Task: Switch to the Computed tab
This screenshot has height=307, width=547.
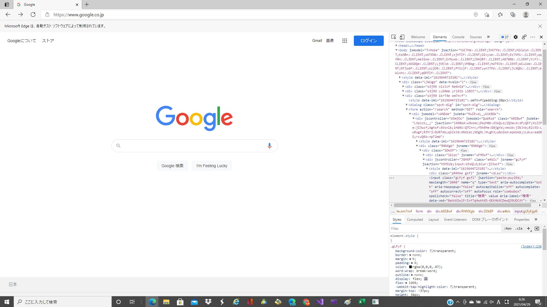Action: 415,220
